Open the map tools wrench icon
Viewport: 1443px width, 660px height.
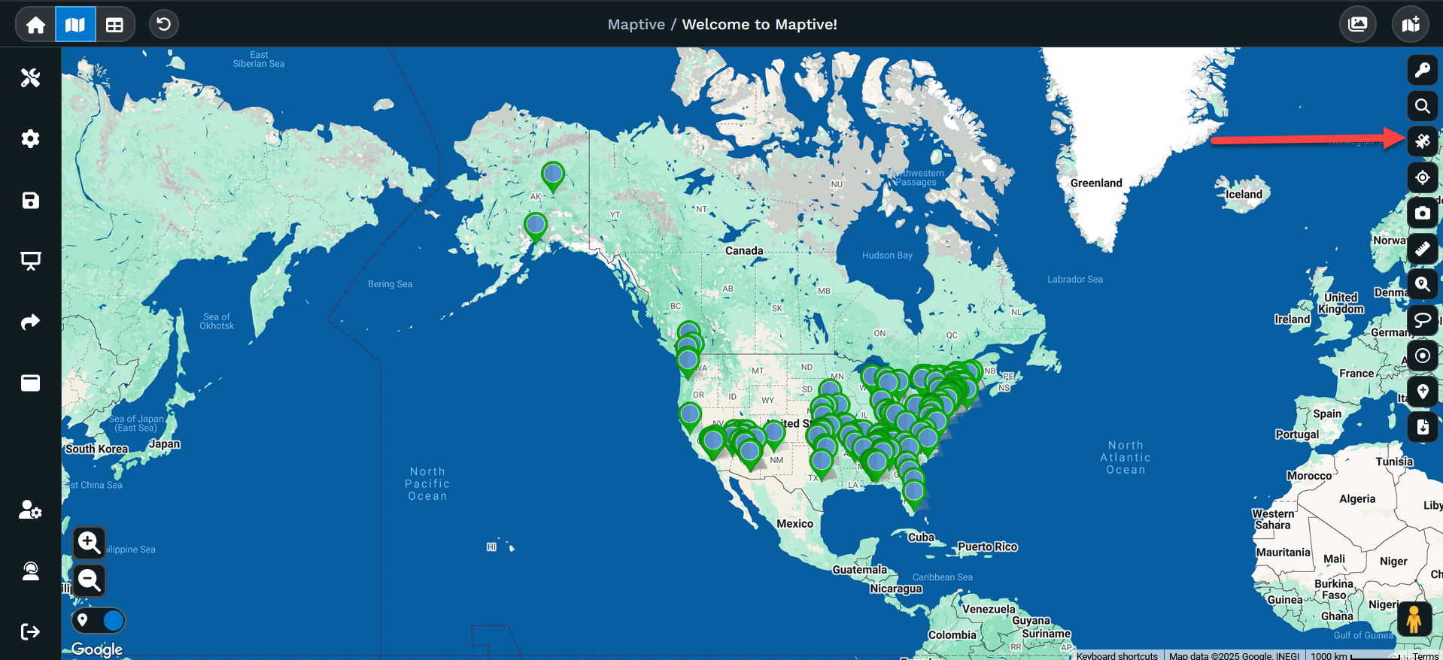[x=30, y=77]
